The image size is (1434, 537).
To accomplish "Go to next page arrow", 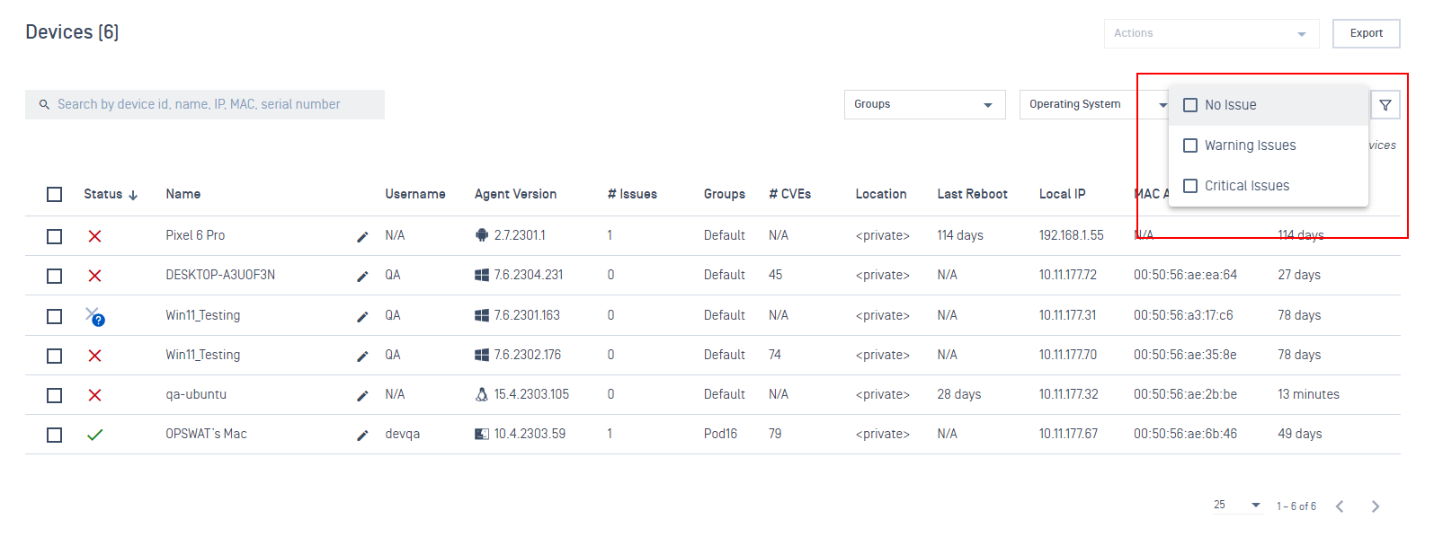I will click(1375, 506).
